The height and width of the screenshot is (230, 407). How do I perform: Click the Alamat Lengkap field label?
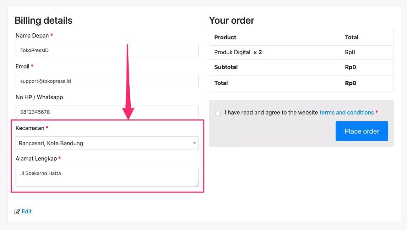[x=36, y=158]
